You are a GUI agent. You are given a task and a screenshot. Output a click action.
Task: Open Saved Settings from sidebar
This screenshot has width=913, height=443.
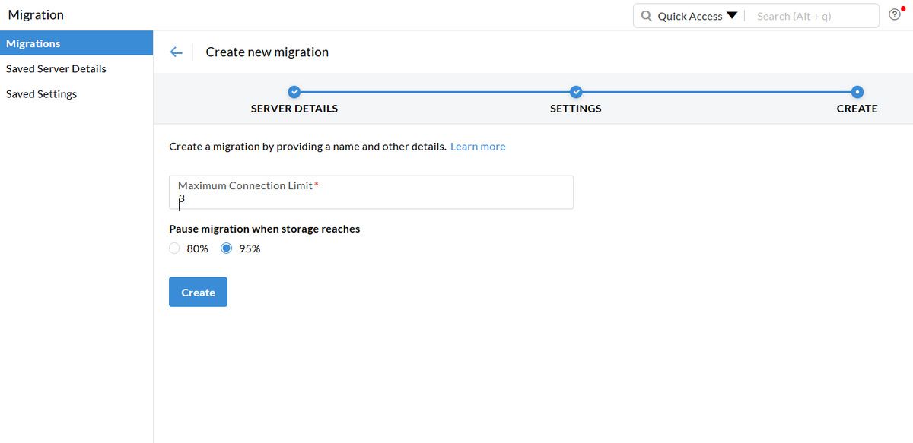pos(41,93)
